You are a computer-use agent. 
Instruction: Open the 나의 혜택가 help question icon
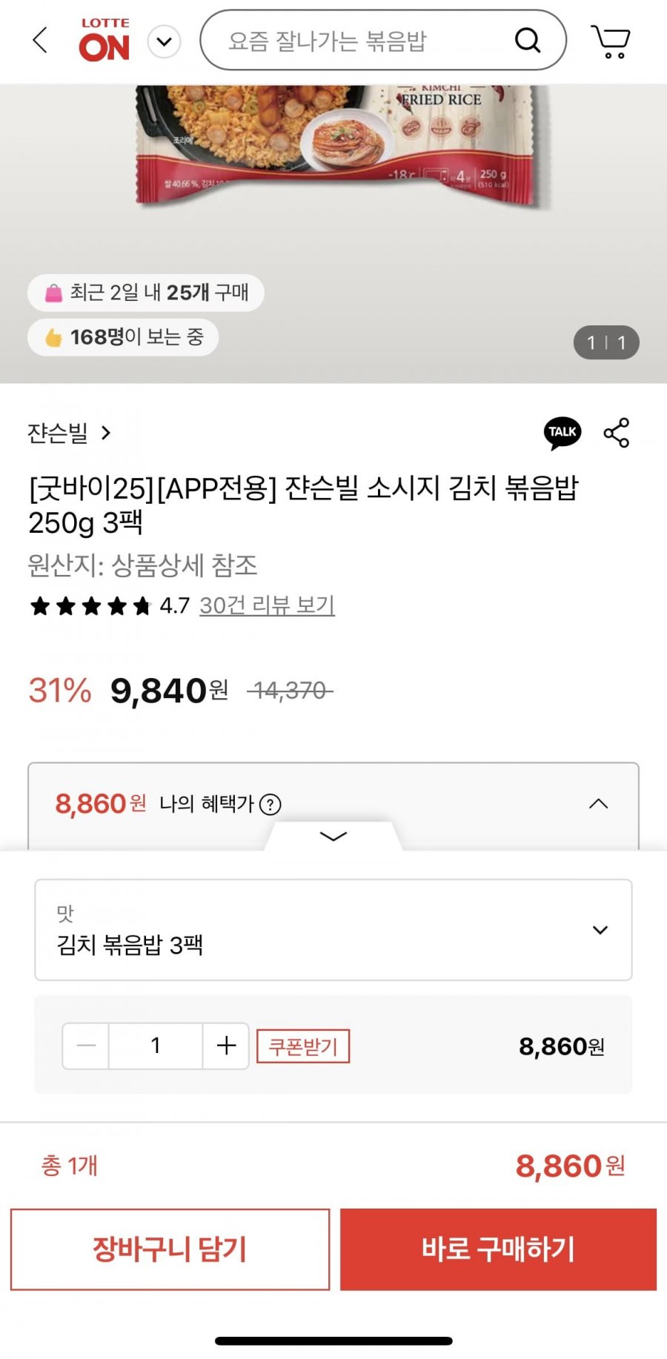[x=271, y=804]
